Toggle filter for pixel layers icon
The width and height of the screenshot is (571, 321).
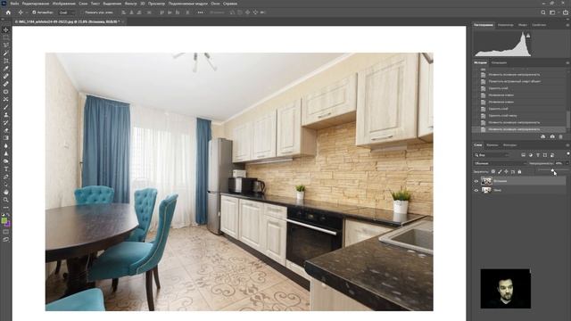(524, 155)
